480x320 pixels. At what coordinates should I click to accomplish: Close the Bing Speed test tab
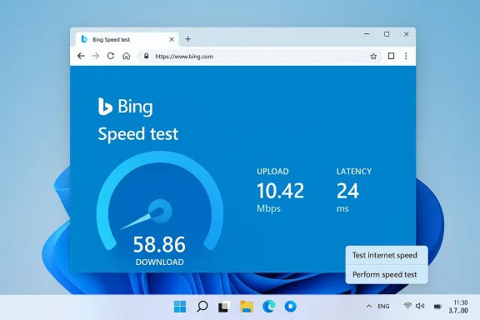pos(172,39)
